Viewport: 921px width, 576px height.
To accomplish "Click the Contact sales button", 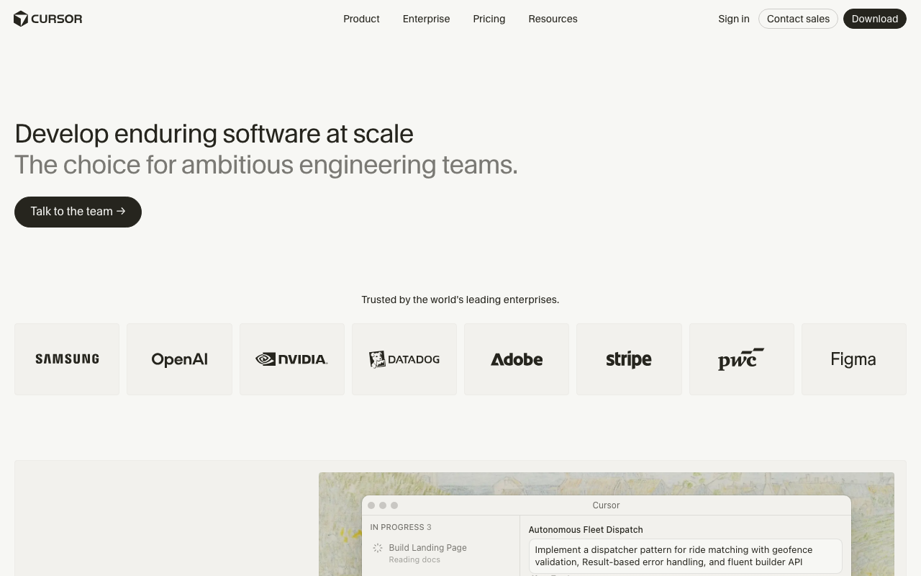I will coord(798,19).
